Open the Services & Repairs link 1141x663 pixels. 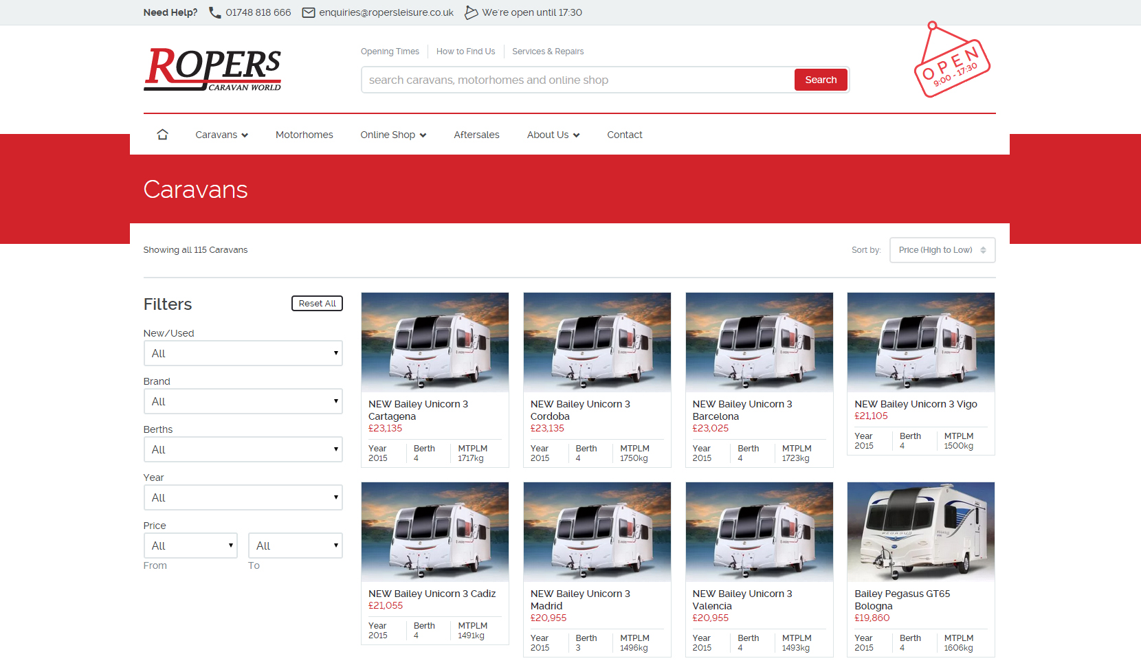[548, 52]
